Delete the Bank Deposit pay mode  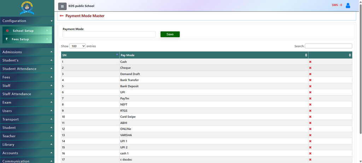click(x=310, y=86)
